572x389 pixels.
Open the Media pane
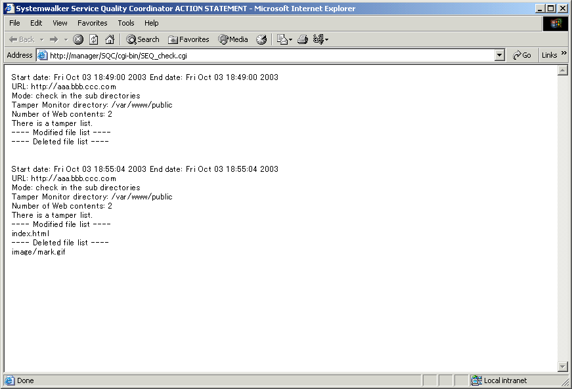[x=233, y=39]
